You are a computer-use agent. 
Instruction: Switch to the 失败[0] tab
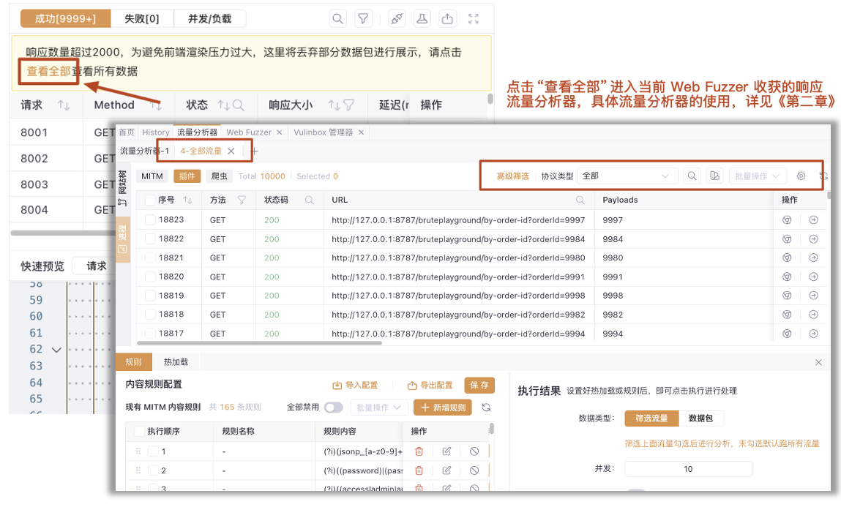tap(142, 19)
